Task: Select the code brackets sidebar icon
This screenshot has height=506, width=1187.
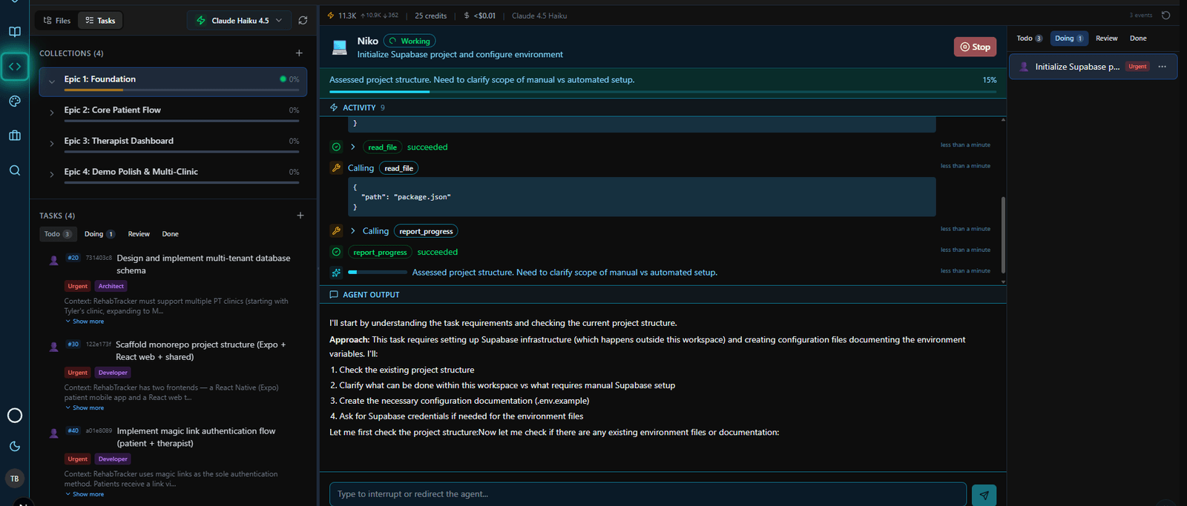Action: [15, 67]
